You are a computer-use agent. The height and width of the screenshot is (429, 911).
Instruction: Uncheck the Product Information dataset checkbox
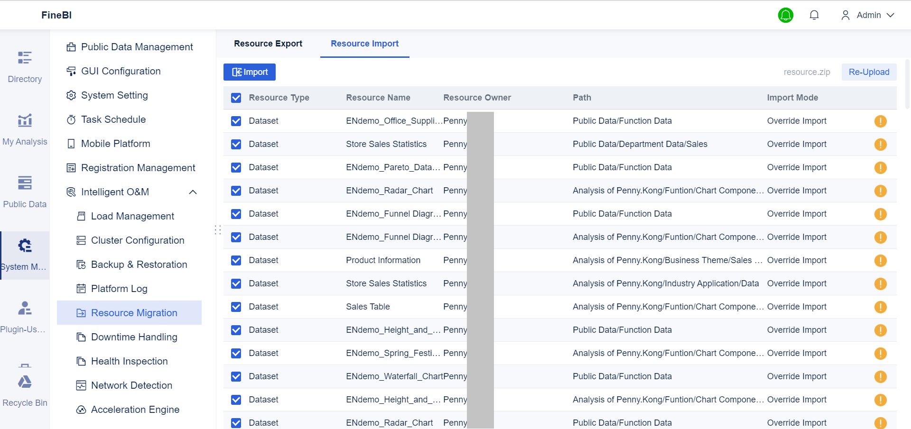pyautogui.click(x=236, y=260)
